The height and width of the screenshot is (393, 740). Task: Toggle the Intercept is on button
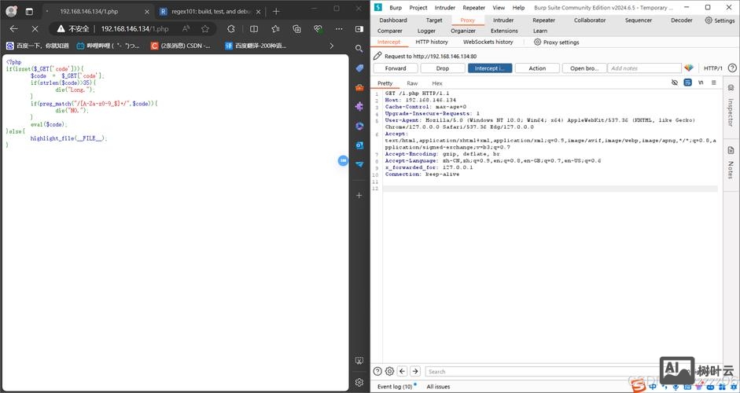click(490, 68)
